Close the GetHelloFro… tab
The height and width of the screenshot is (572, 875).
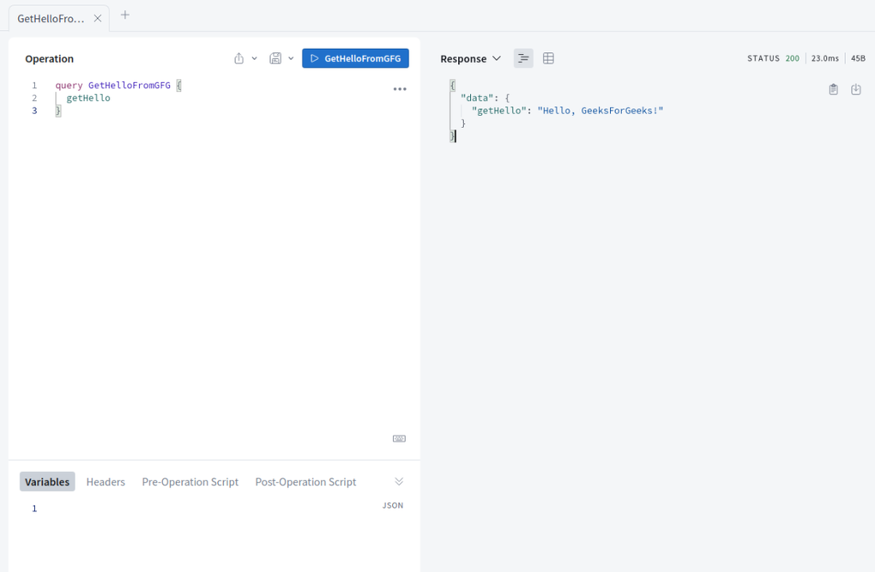[x=97, y=18]
